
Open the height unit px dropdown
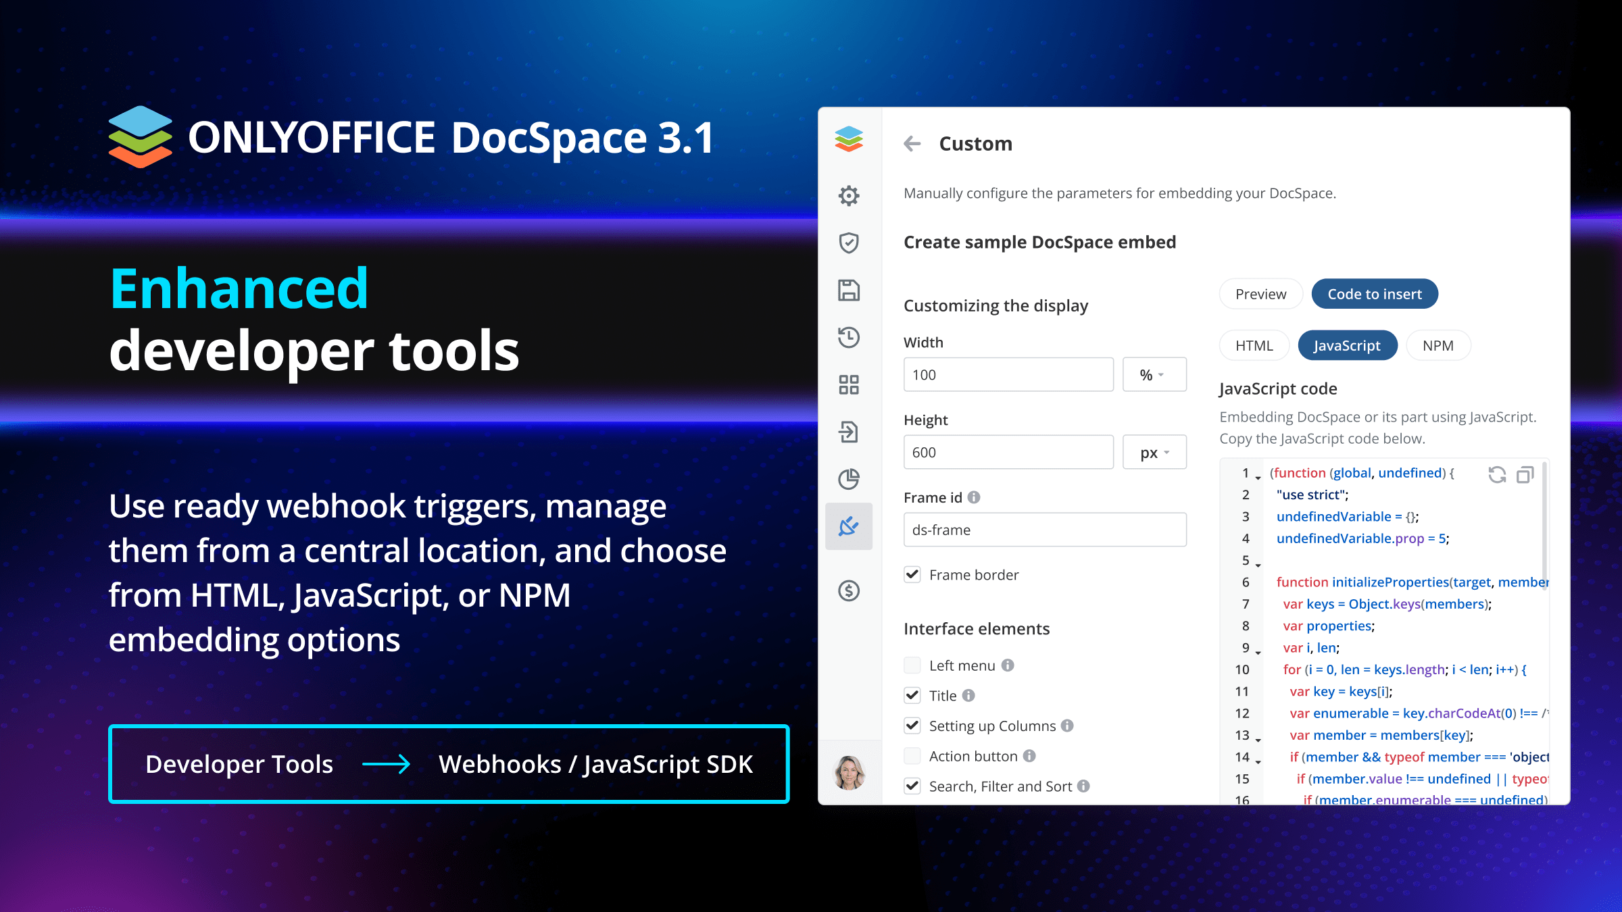1154,453
